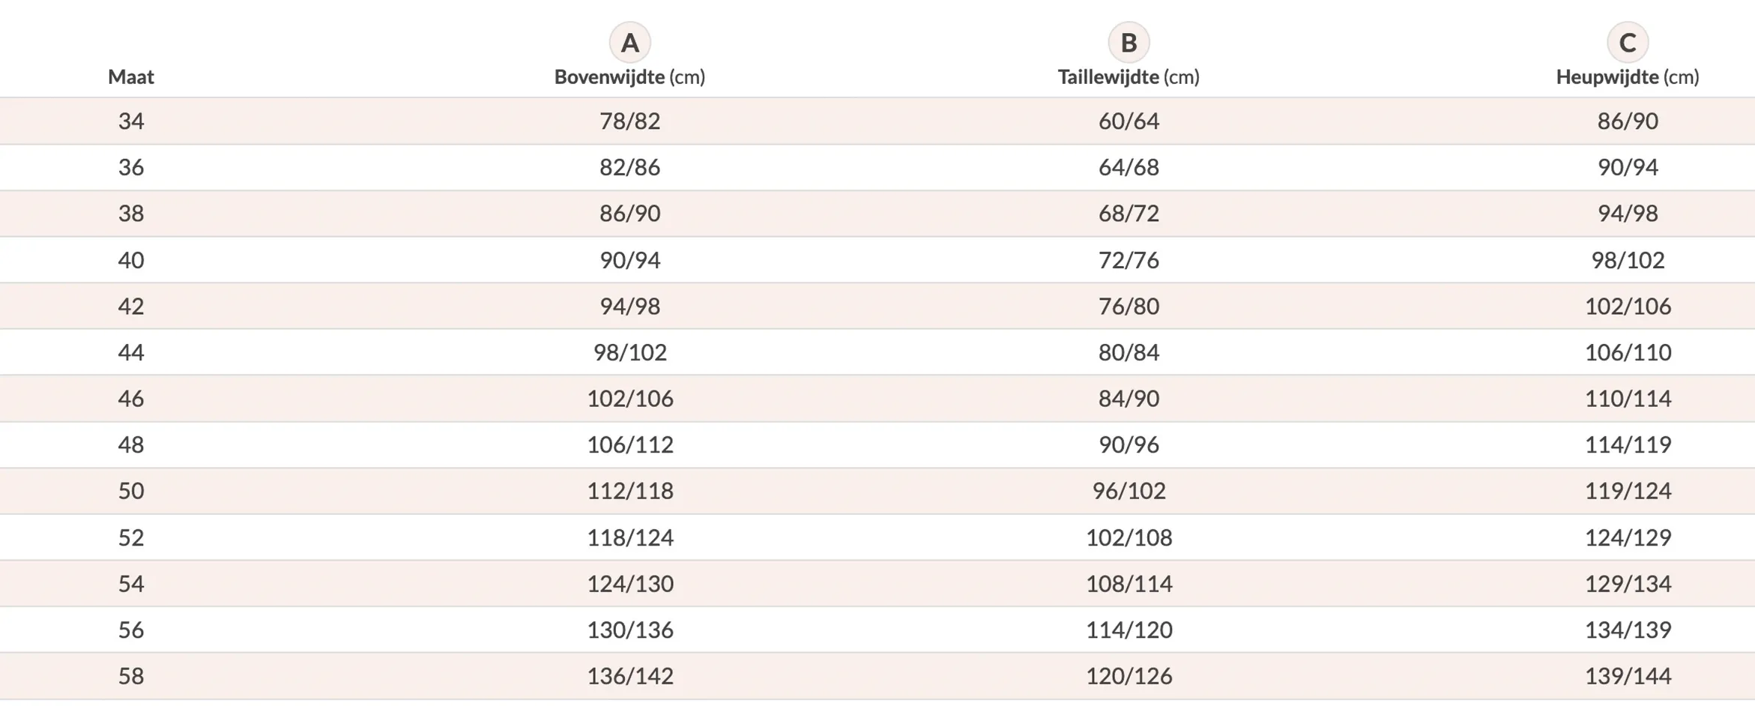Click the 106/112 Bovenwijdte value

(x=629, y=444)
